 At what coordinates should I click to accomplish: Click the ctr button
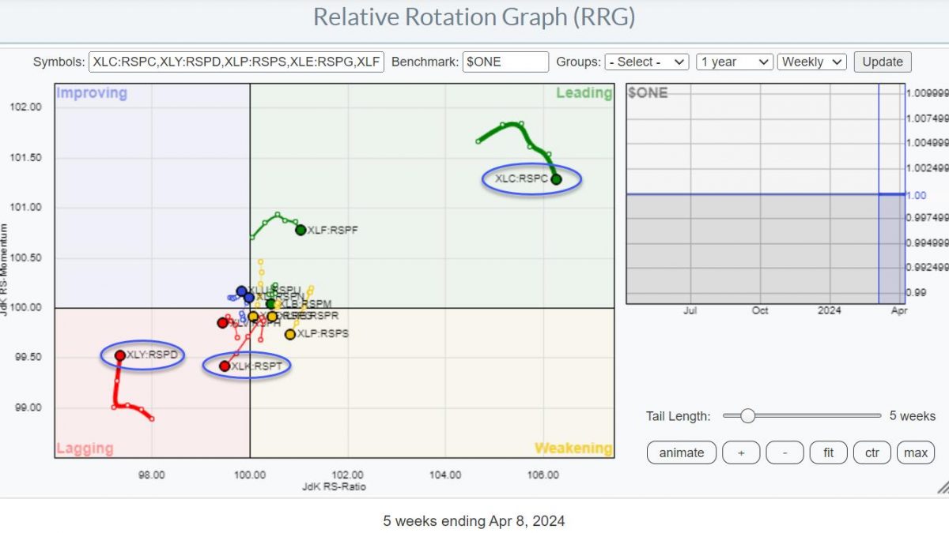pyautogui.click(x=872, y=452)
